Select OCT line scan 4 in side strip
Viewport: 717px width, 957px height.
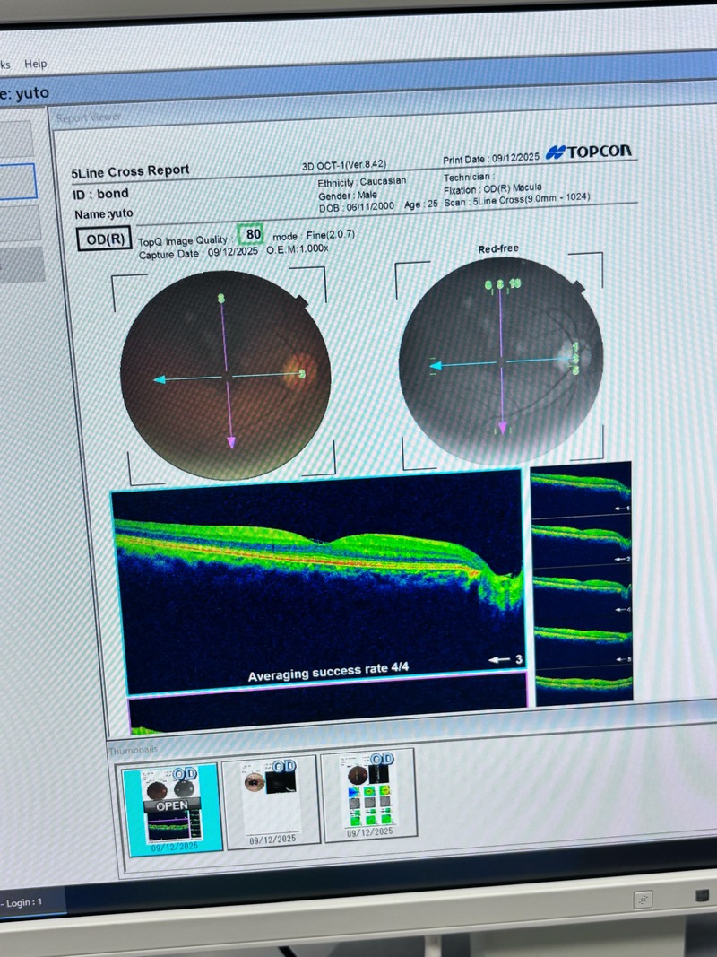(x=581, y=591)
